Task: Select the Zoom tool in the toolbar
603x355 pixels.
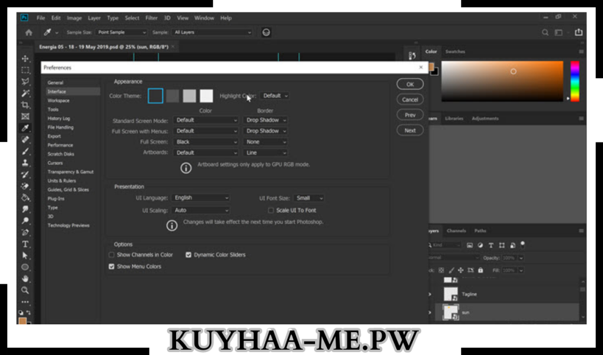Action: (x=25, y=290)
